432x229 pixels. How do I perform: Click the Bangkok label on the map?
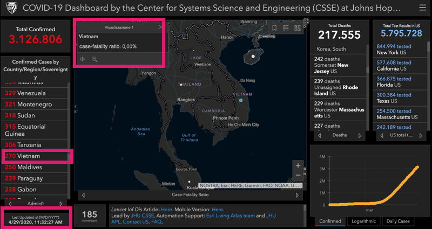(186, 100)
